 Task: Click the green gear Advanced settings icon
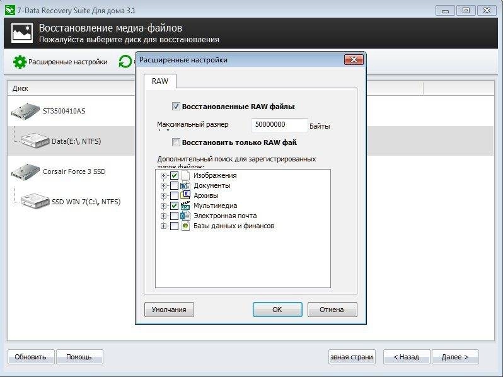[x=20, y=62]
